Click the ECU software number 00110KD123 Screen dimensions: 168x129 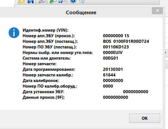116,47
